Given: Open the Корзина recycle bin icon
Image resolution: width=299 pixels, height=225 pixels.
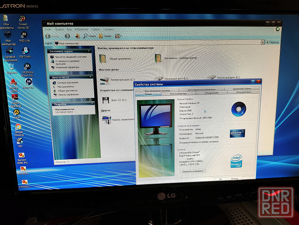Looking at the screenshot, I should coord(12,69).
